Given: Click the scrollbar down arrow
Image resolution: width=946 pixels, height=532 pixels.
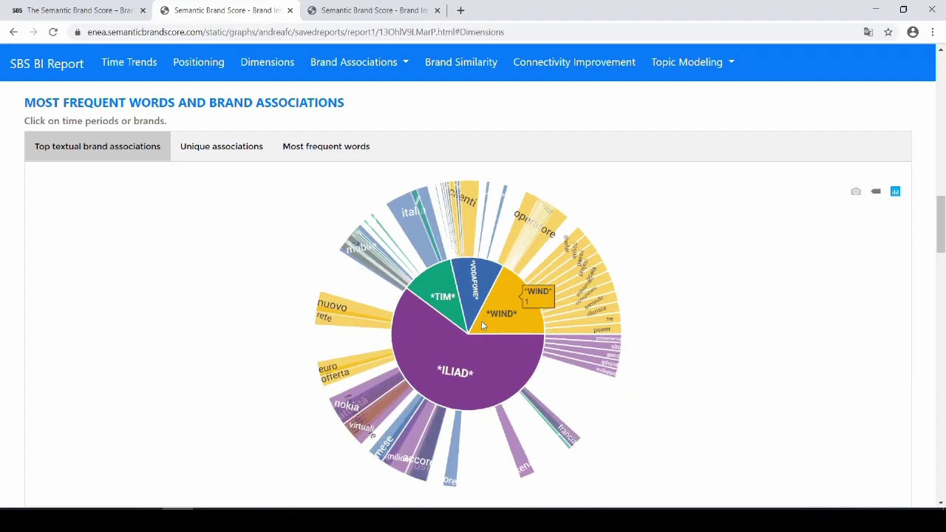Looking at the screenshot, I should coord(941,502).
